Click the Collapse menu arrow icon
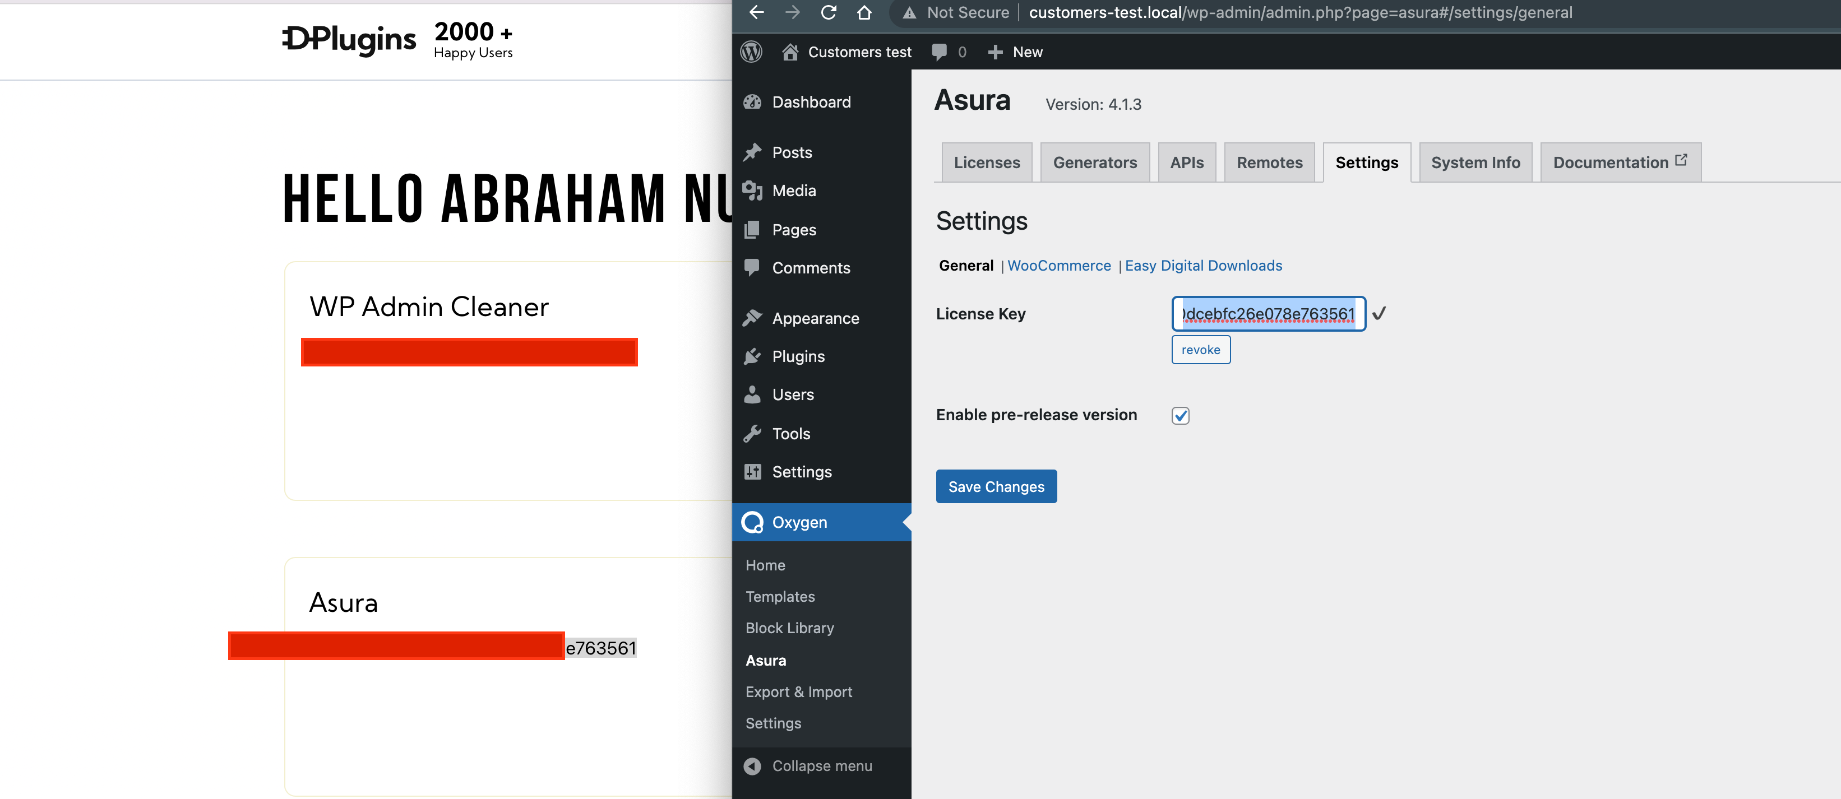This screenshot has width=1841, height=799. coord(752,765)
